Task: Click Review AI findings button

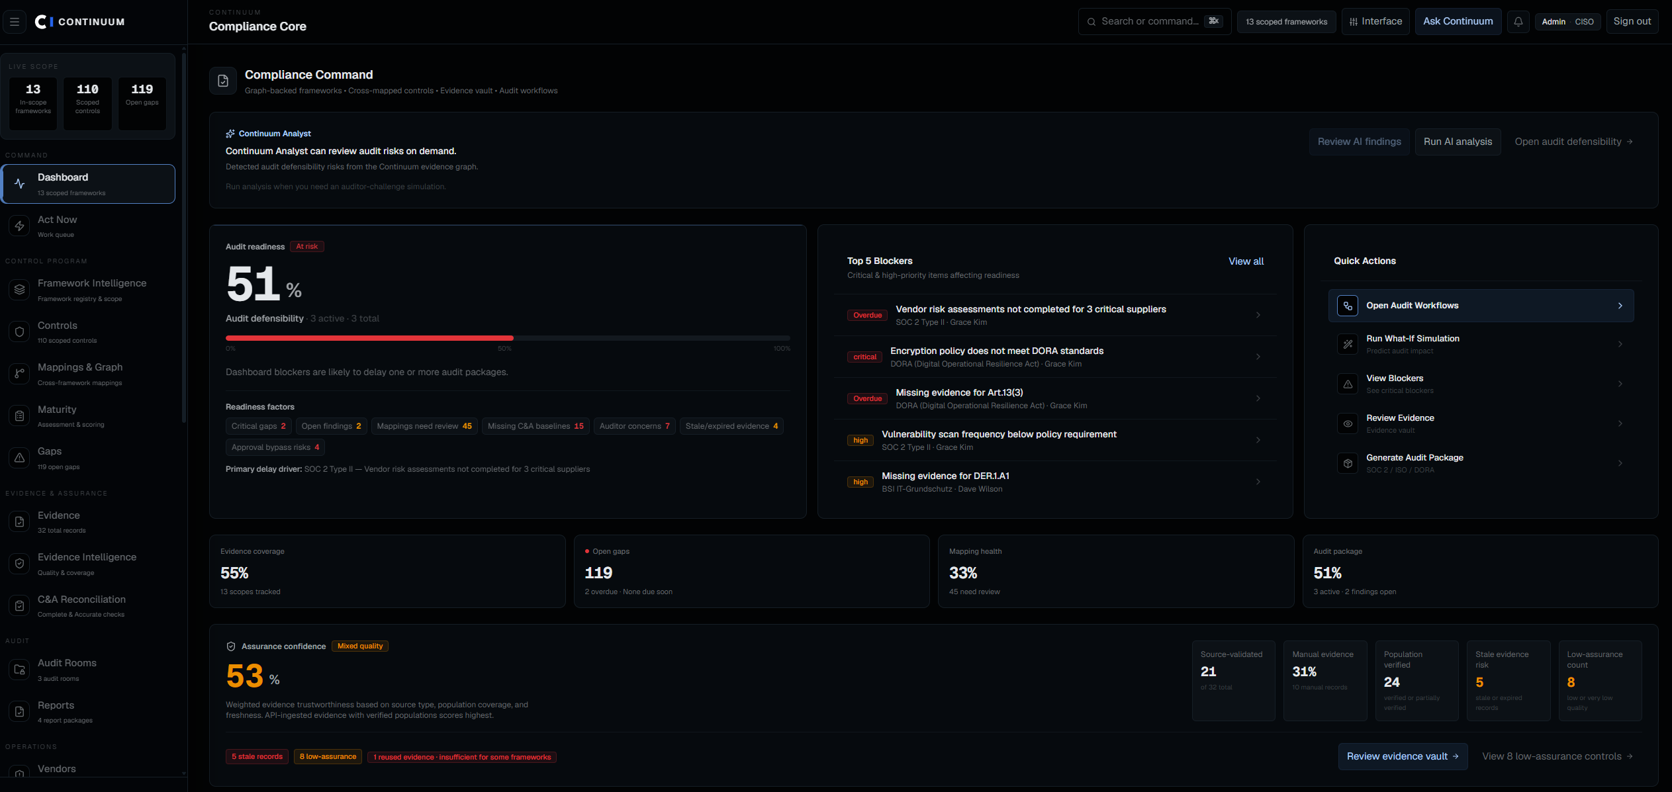Action: [x=1359, y=142]
